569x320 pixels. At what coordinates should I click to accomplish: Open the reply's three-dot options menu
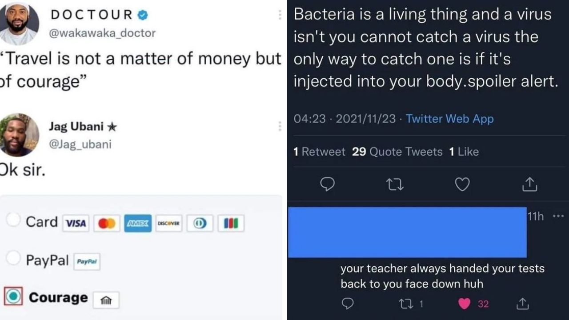(x=558, y=215)
